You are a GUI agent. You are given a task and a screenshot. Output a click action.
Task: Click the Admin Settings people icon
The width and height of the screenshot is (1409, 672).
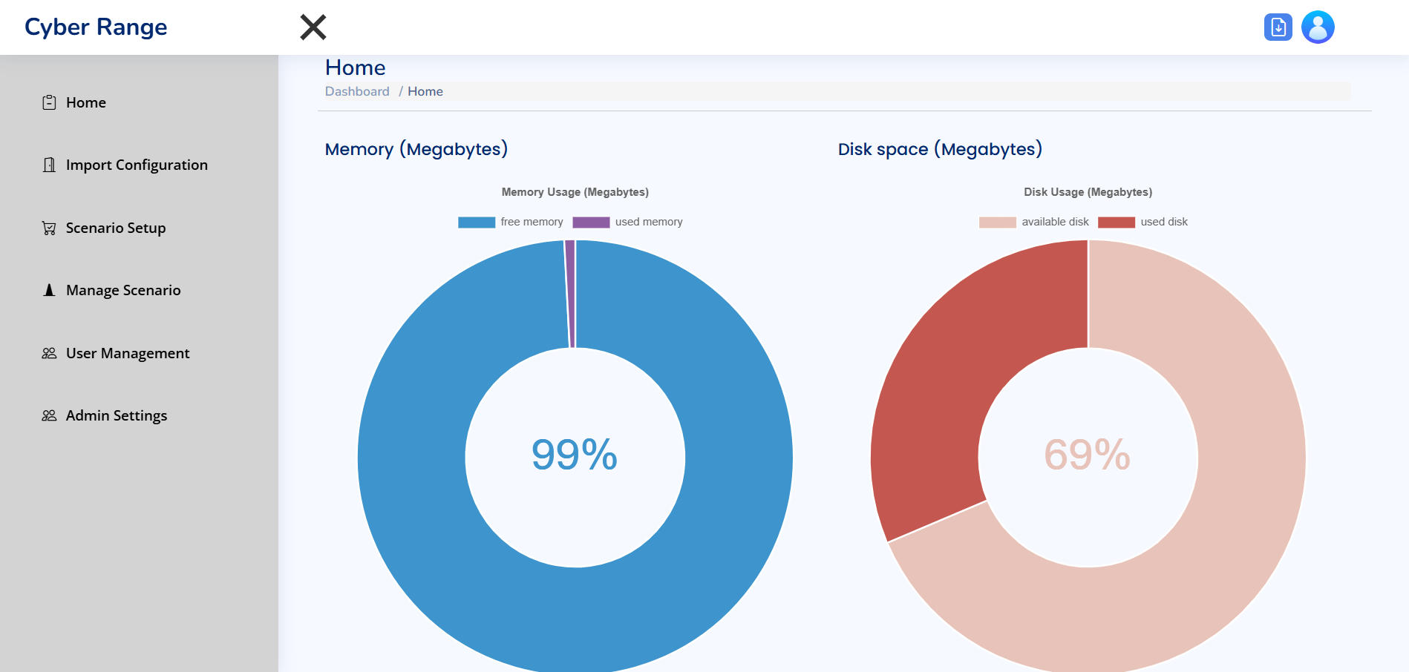pos(49,415)
